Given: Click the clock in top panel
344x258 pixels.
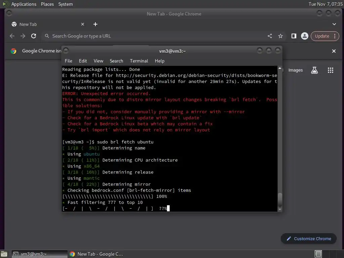Looking at the screenshot, I should point(326,4).
